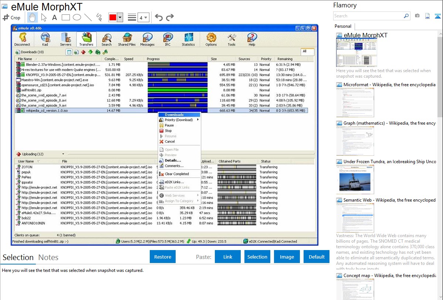Viewport: 443px width, 300px height.
Task: Toggle split window view icon in Transfers
Action: (x=69, y=52)
